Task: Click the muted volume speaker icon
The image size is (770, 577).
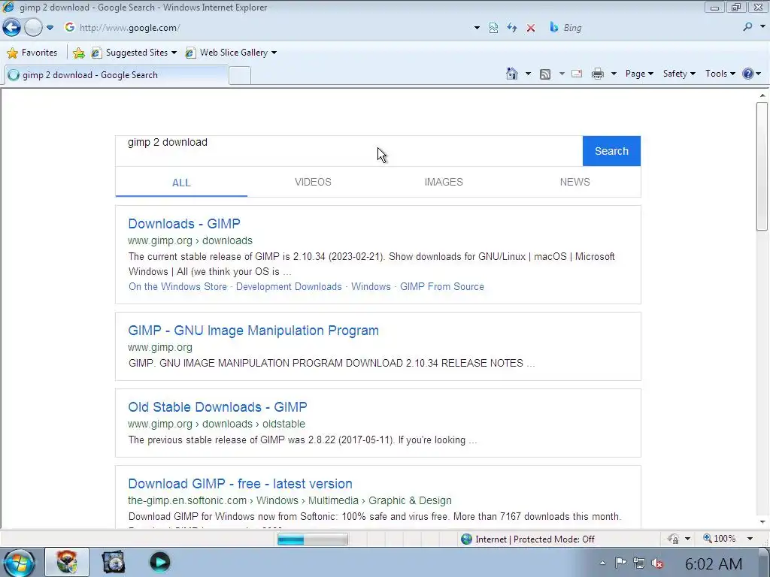Action: click(x=657, y=563)
